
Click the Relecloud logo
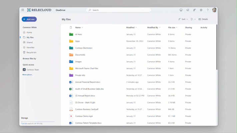(39, 10)
